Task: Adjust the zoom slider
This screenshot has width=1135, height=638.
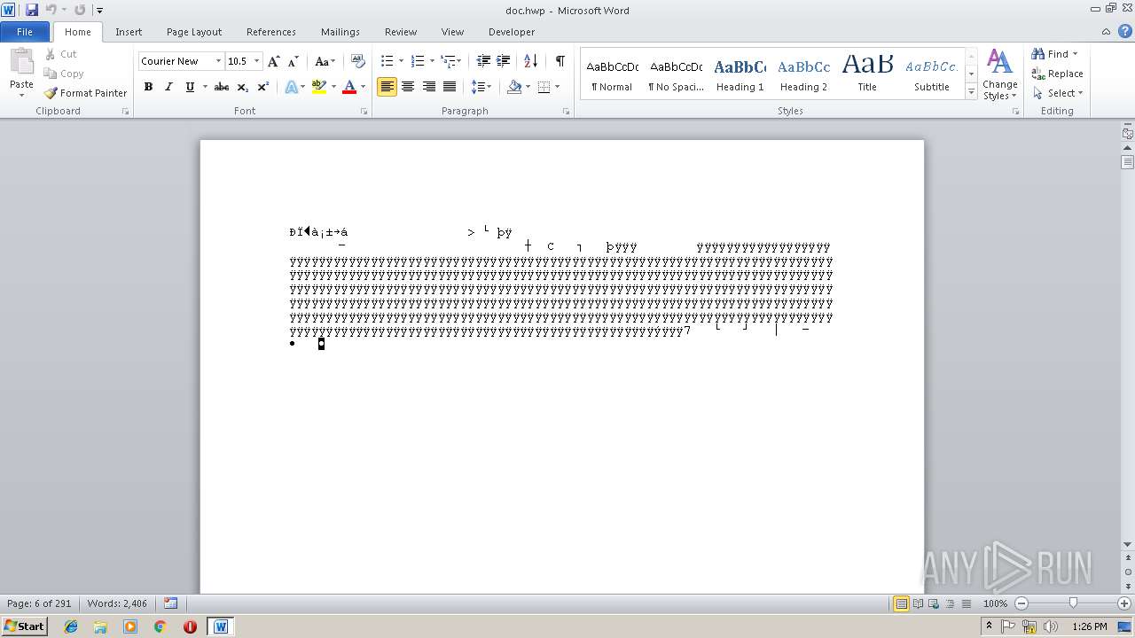Action: 1073,603
